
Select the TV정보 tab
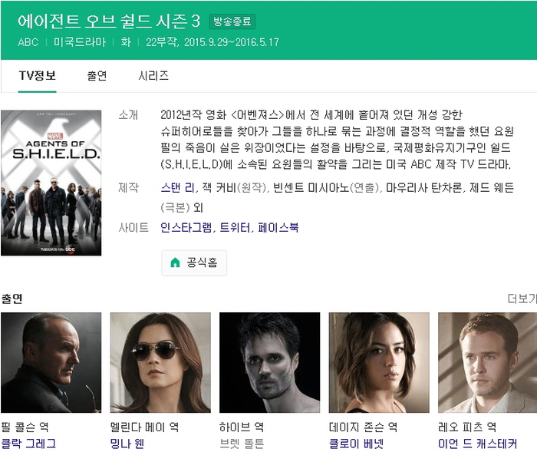[37, 76]
